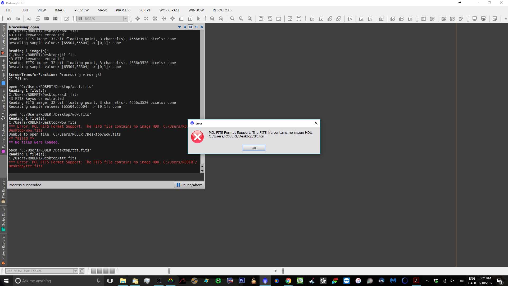Expand the toolbar overflow chevron
The image size is (508, 286).
506,19
